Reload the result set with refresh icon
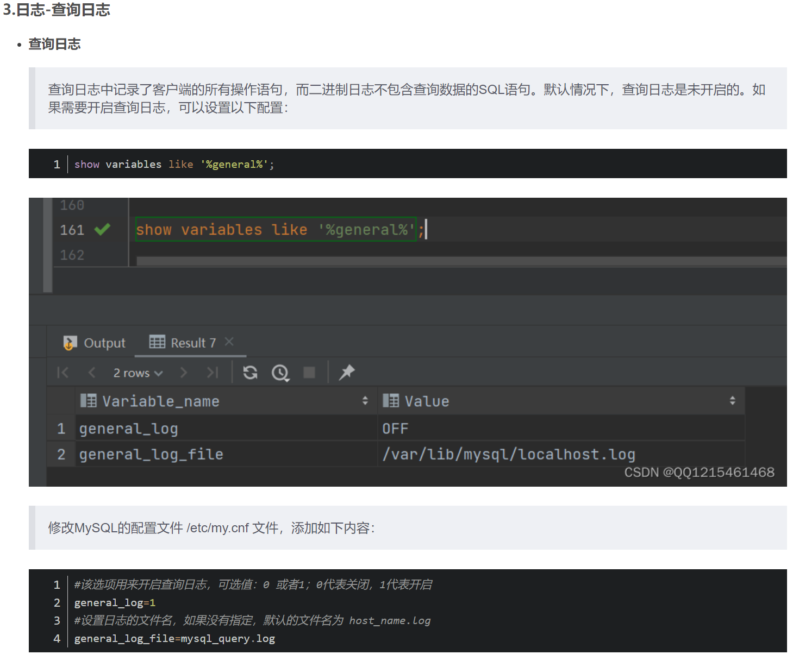799x667 pixels. [x=250, y=373]
